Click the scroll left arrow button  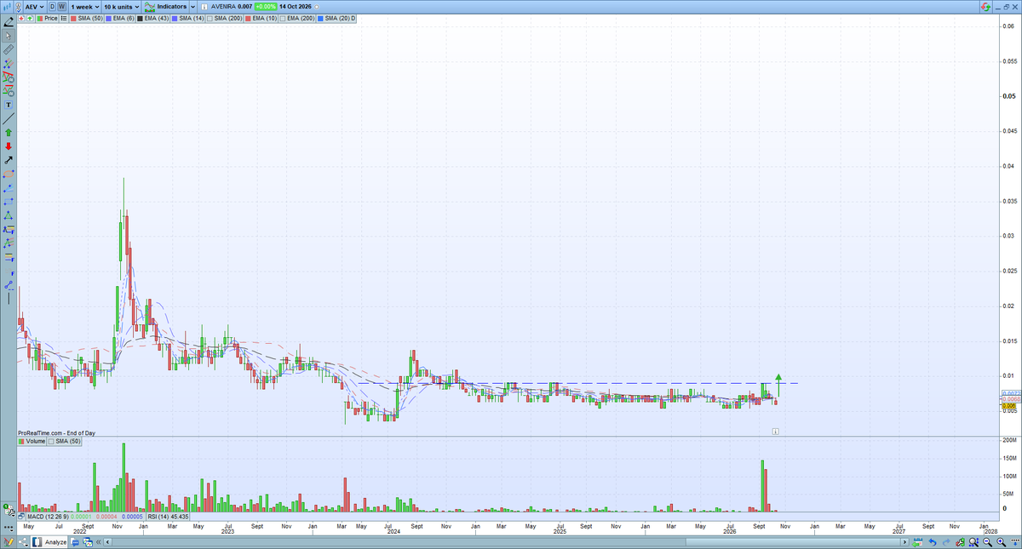pyautogui.click(x=107, y=542)
